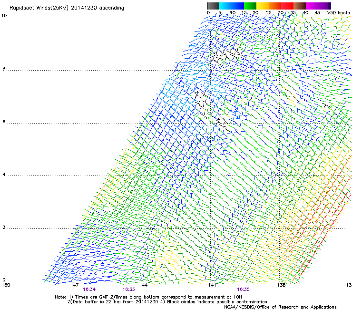This screenshot has height=310, width=352.
Task: Click the longitude label '-141'
Action: click(211, 285)
